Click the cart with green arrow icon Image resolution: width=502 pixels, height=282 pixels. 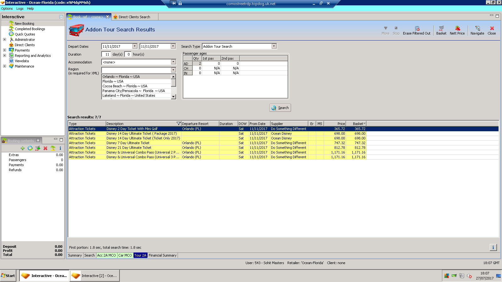[38, 148]
